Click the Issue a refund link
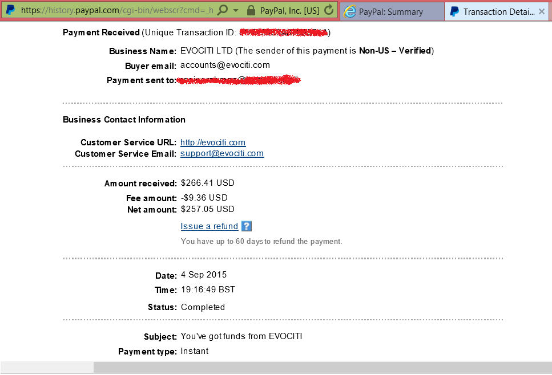The width and height of the screenshot is (552, 375). (x=209, y=226)
